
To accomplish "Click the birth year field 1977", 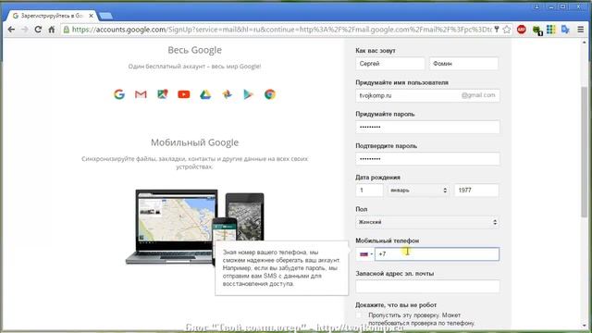I will (x=476, y=191).
